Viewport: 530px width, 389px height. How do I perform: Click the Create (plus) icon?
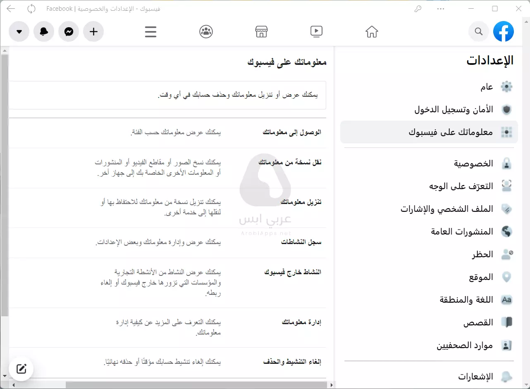point(93,31)
